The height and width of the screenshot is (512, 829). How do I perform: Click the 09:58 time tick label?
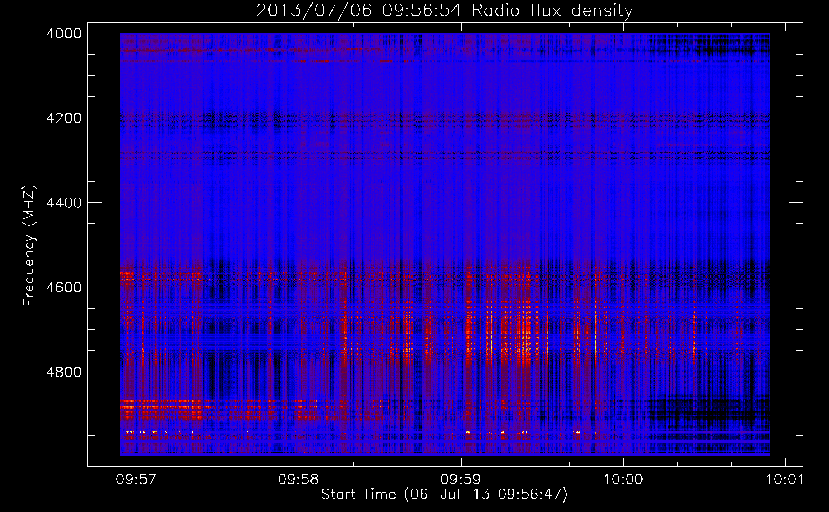(x=298, y=479)
